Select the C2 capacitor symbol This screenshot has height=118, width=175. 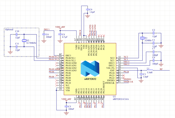154,33
